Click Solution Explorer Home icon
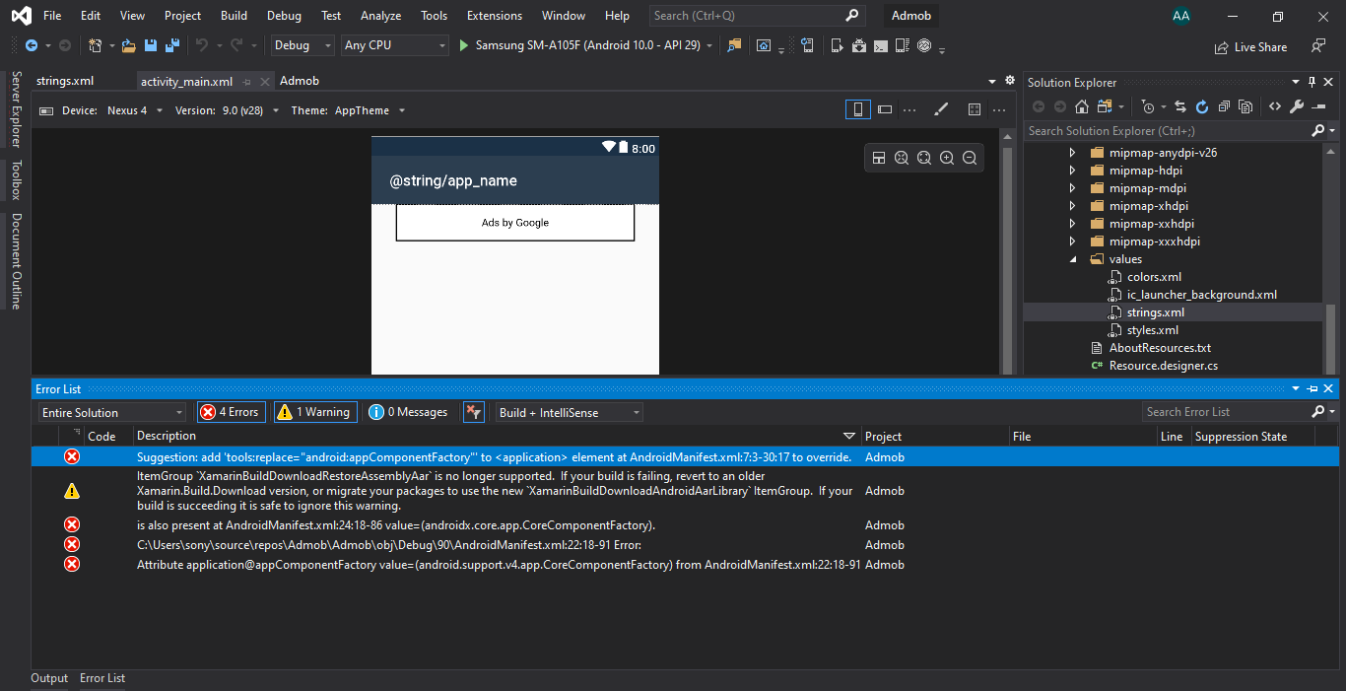 (1082, 106)
